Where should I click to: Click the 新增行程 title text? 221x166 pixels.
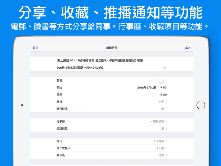click(112, 48)
